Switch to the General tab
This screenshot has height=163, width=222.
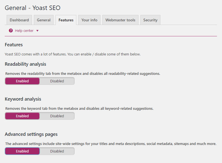[x=44, y=20]
